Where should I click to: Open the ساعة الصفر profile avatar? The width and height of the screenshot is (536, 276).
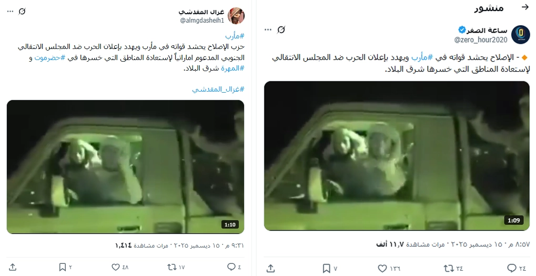tap(520, 34)
